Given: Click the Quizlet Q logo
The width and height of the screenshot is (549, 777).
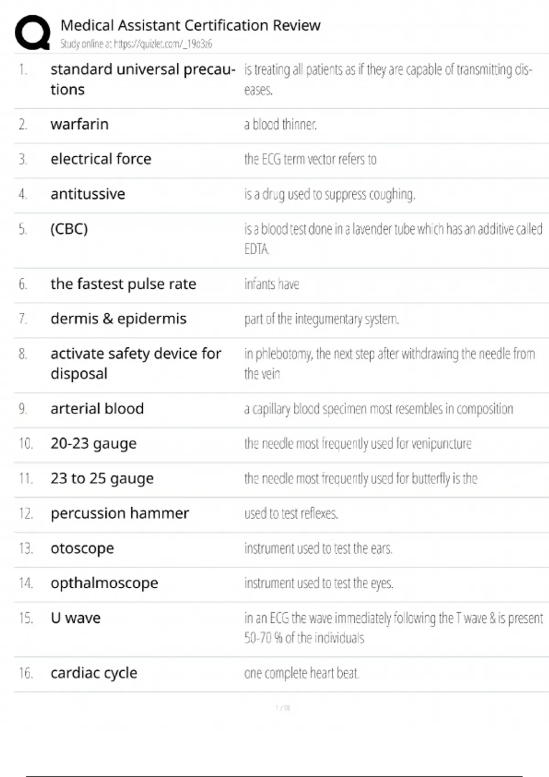Looking at the screenshot, I should (32, 32).
